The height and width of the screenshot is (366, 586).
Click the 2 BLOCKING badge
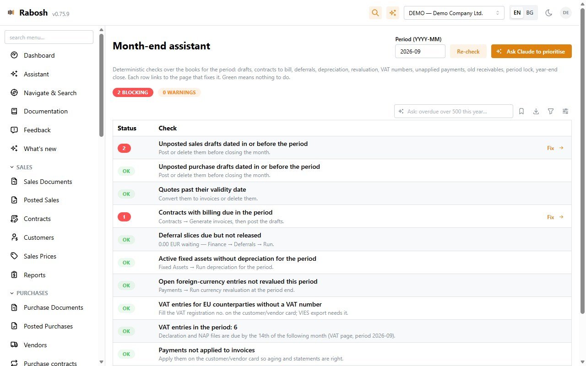click(133, 92)
